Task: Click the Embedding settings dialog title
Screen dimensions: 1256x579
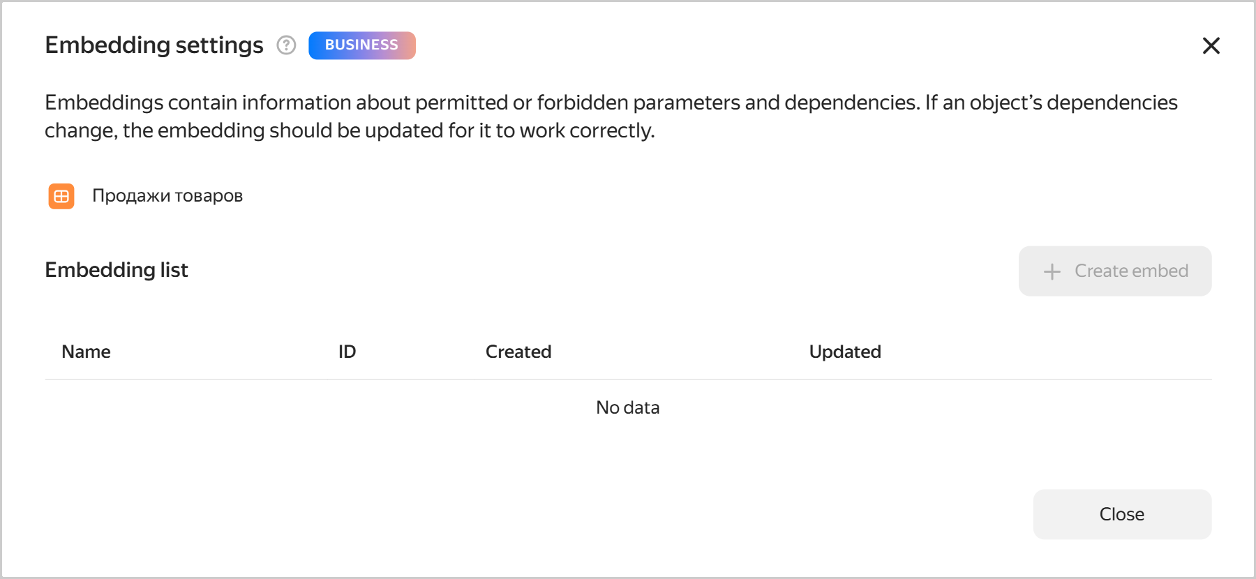Action: coord(154,45)
